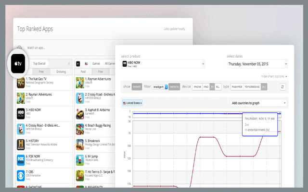Select TOP GROSSING chart type
Image resolution: width=308 pixels, height=192 pixels.
click(x=252, y=87)
